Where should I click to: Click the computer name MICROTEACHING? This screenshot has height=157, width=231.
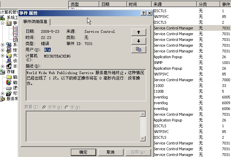tap(57, 56)
